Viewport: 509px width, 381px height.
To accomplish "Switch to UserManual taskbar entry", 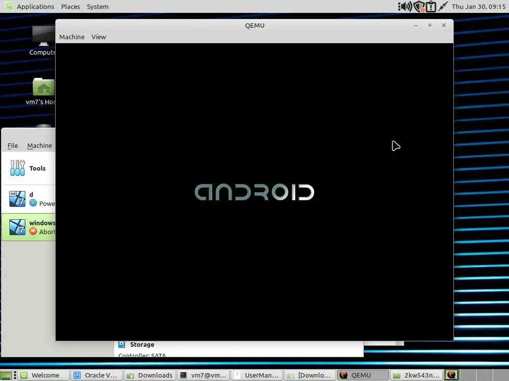I will click(x=257, y=375).
